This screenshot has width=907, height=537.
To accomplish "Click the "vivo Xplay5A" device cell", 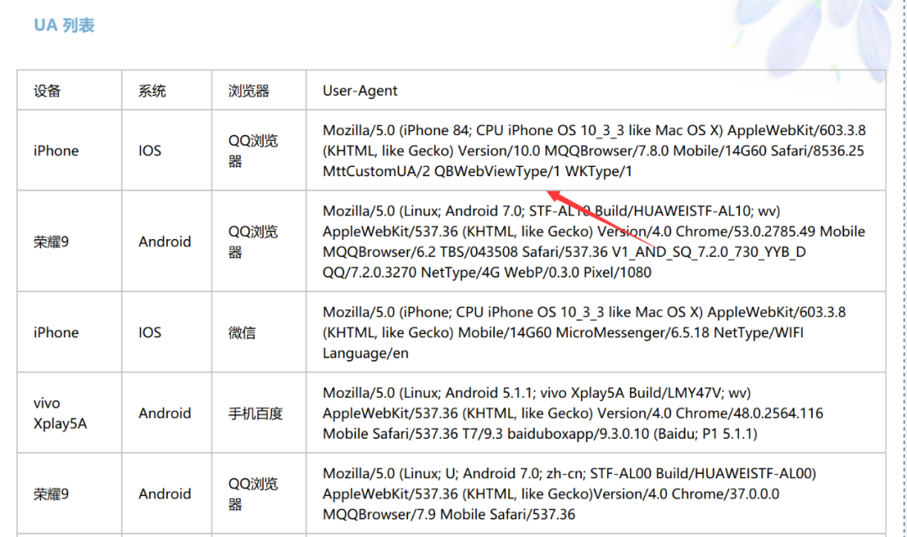I will click(x=60, y=413).
